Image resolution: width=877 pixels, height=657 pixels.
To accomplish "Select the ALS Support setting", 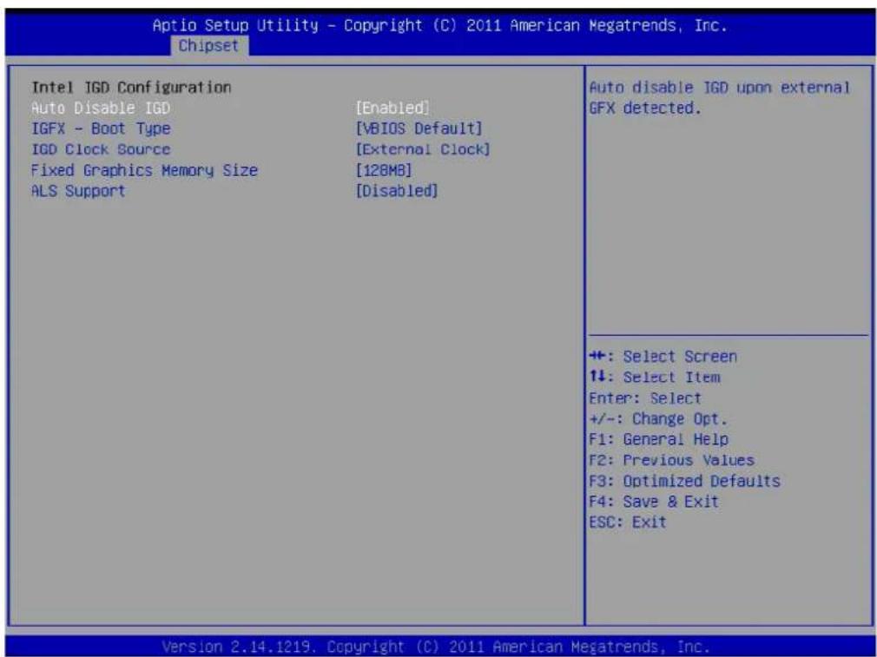I will [78, 191].
